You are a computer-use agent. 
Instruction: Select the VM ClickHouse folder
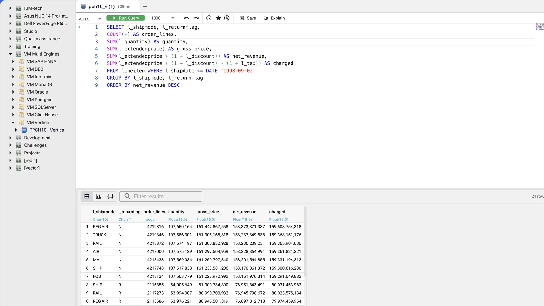coord(42,115)
